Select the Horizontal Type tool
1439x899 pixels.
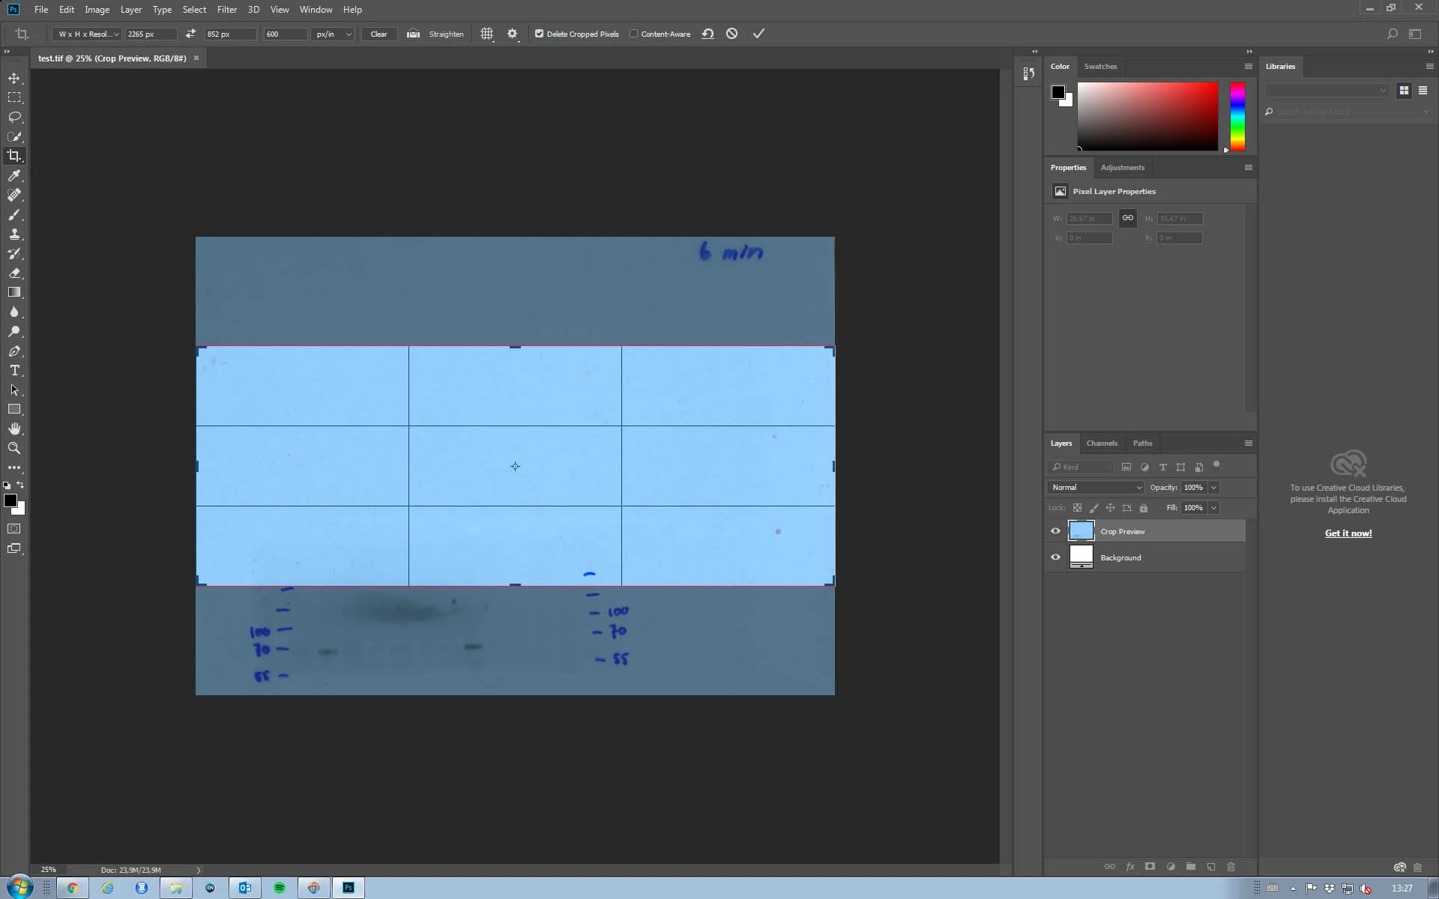click(x=14, y=371)
